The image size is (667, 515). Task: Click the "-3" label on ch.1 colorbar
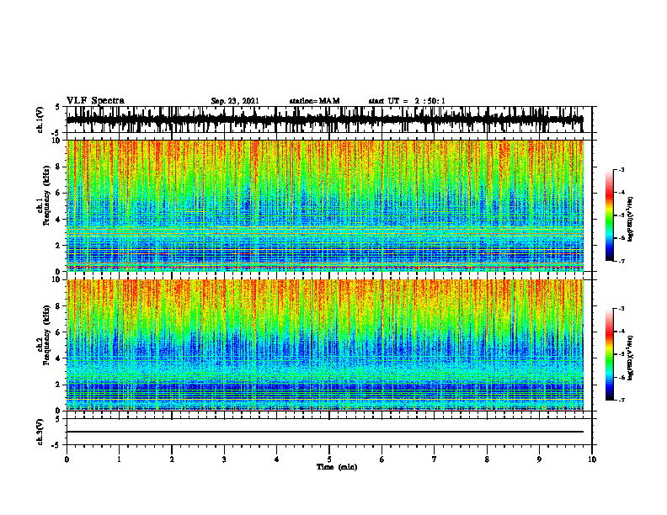tap(622, 169)
